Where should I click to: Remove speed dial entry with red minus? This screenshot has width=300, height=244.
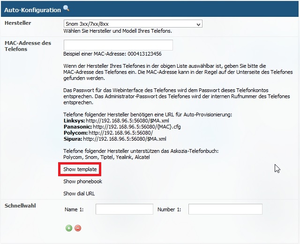pos(78,228)
